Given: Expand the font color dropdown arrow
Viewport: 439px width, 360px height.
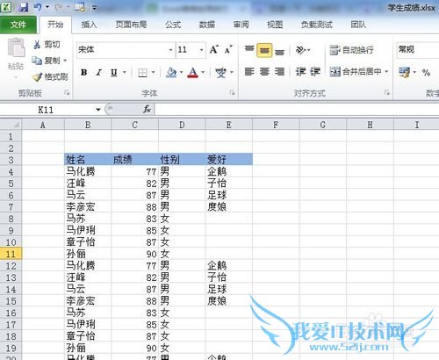Looking at the screenshot, I should tap(203, 72).
